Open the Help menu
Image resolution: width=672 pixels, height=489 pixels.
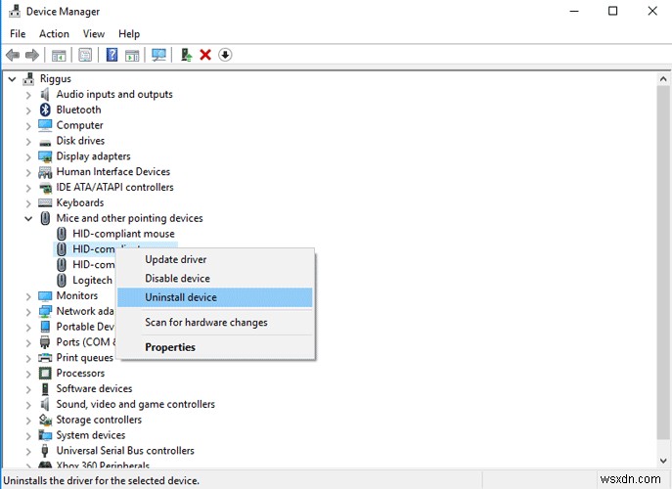coord(129,34)
